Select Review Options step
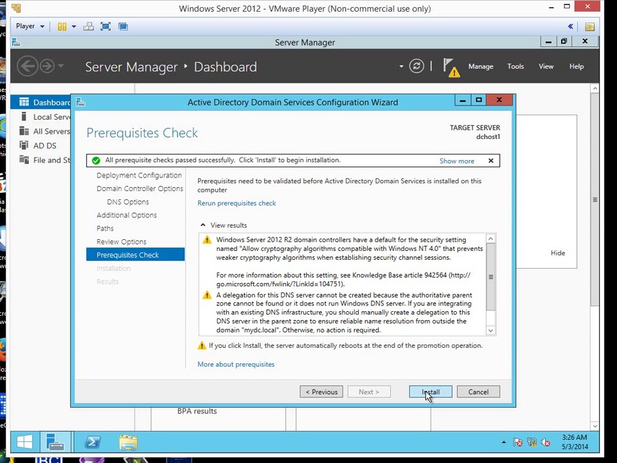 (121, 242)
